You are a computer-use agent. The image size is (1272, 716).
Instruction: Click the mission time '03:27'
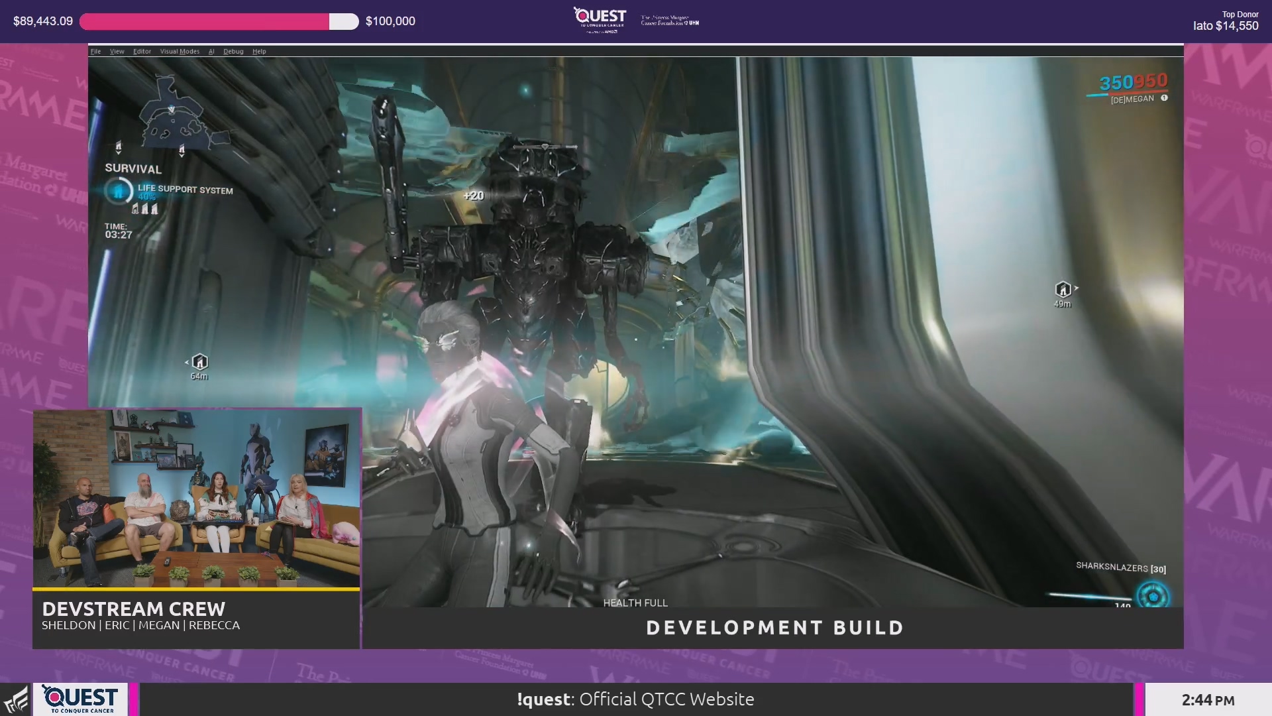pos(119,235)
